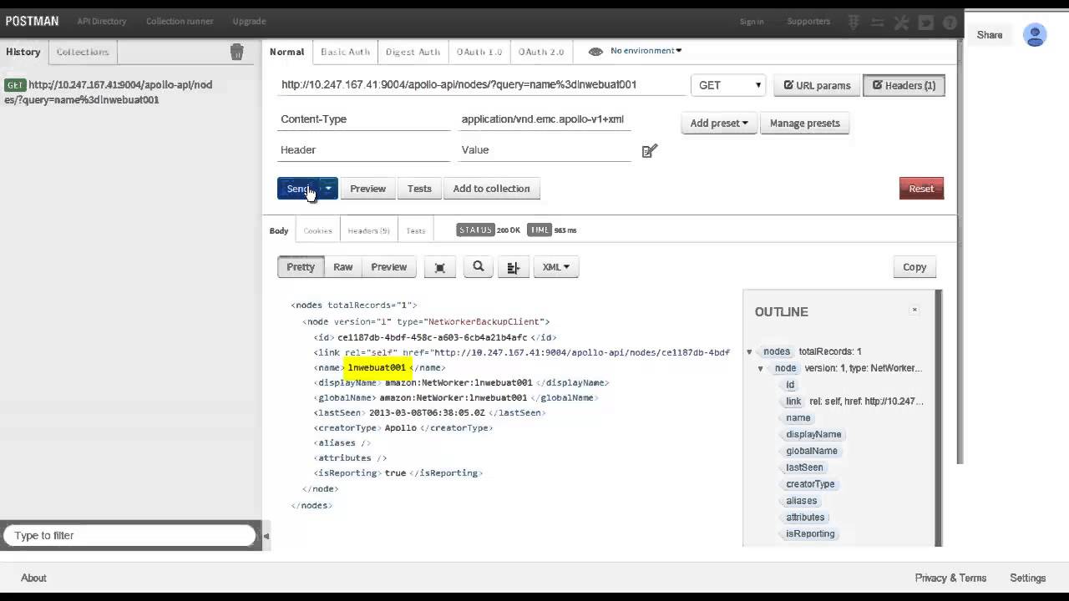Open the response Body tab

[x=279, y=230]
